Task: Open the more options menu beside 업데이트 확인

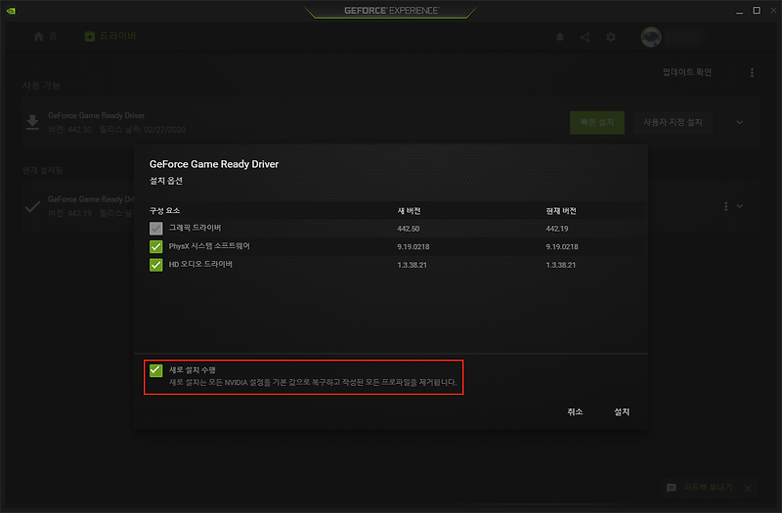Action: click(752, 72)
